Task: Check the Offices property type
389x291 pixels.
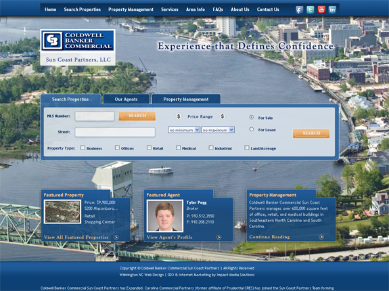Action: [117, 148]
